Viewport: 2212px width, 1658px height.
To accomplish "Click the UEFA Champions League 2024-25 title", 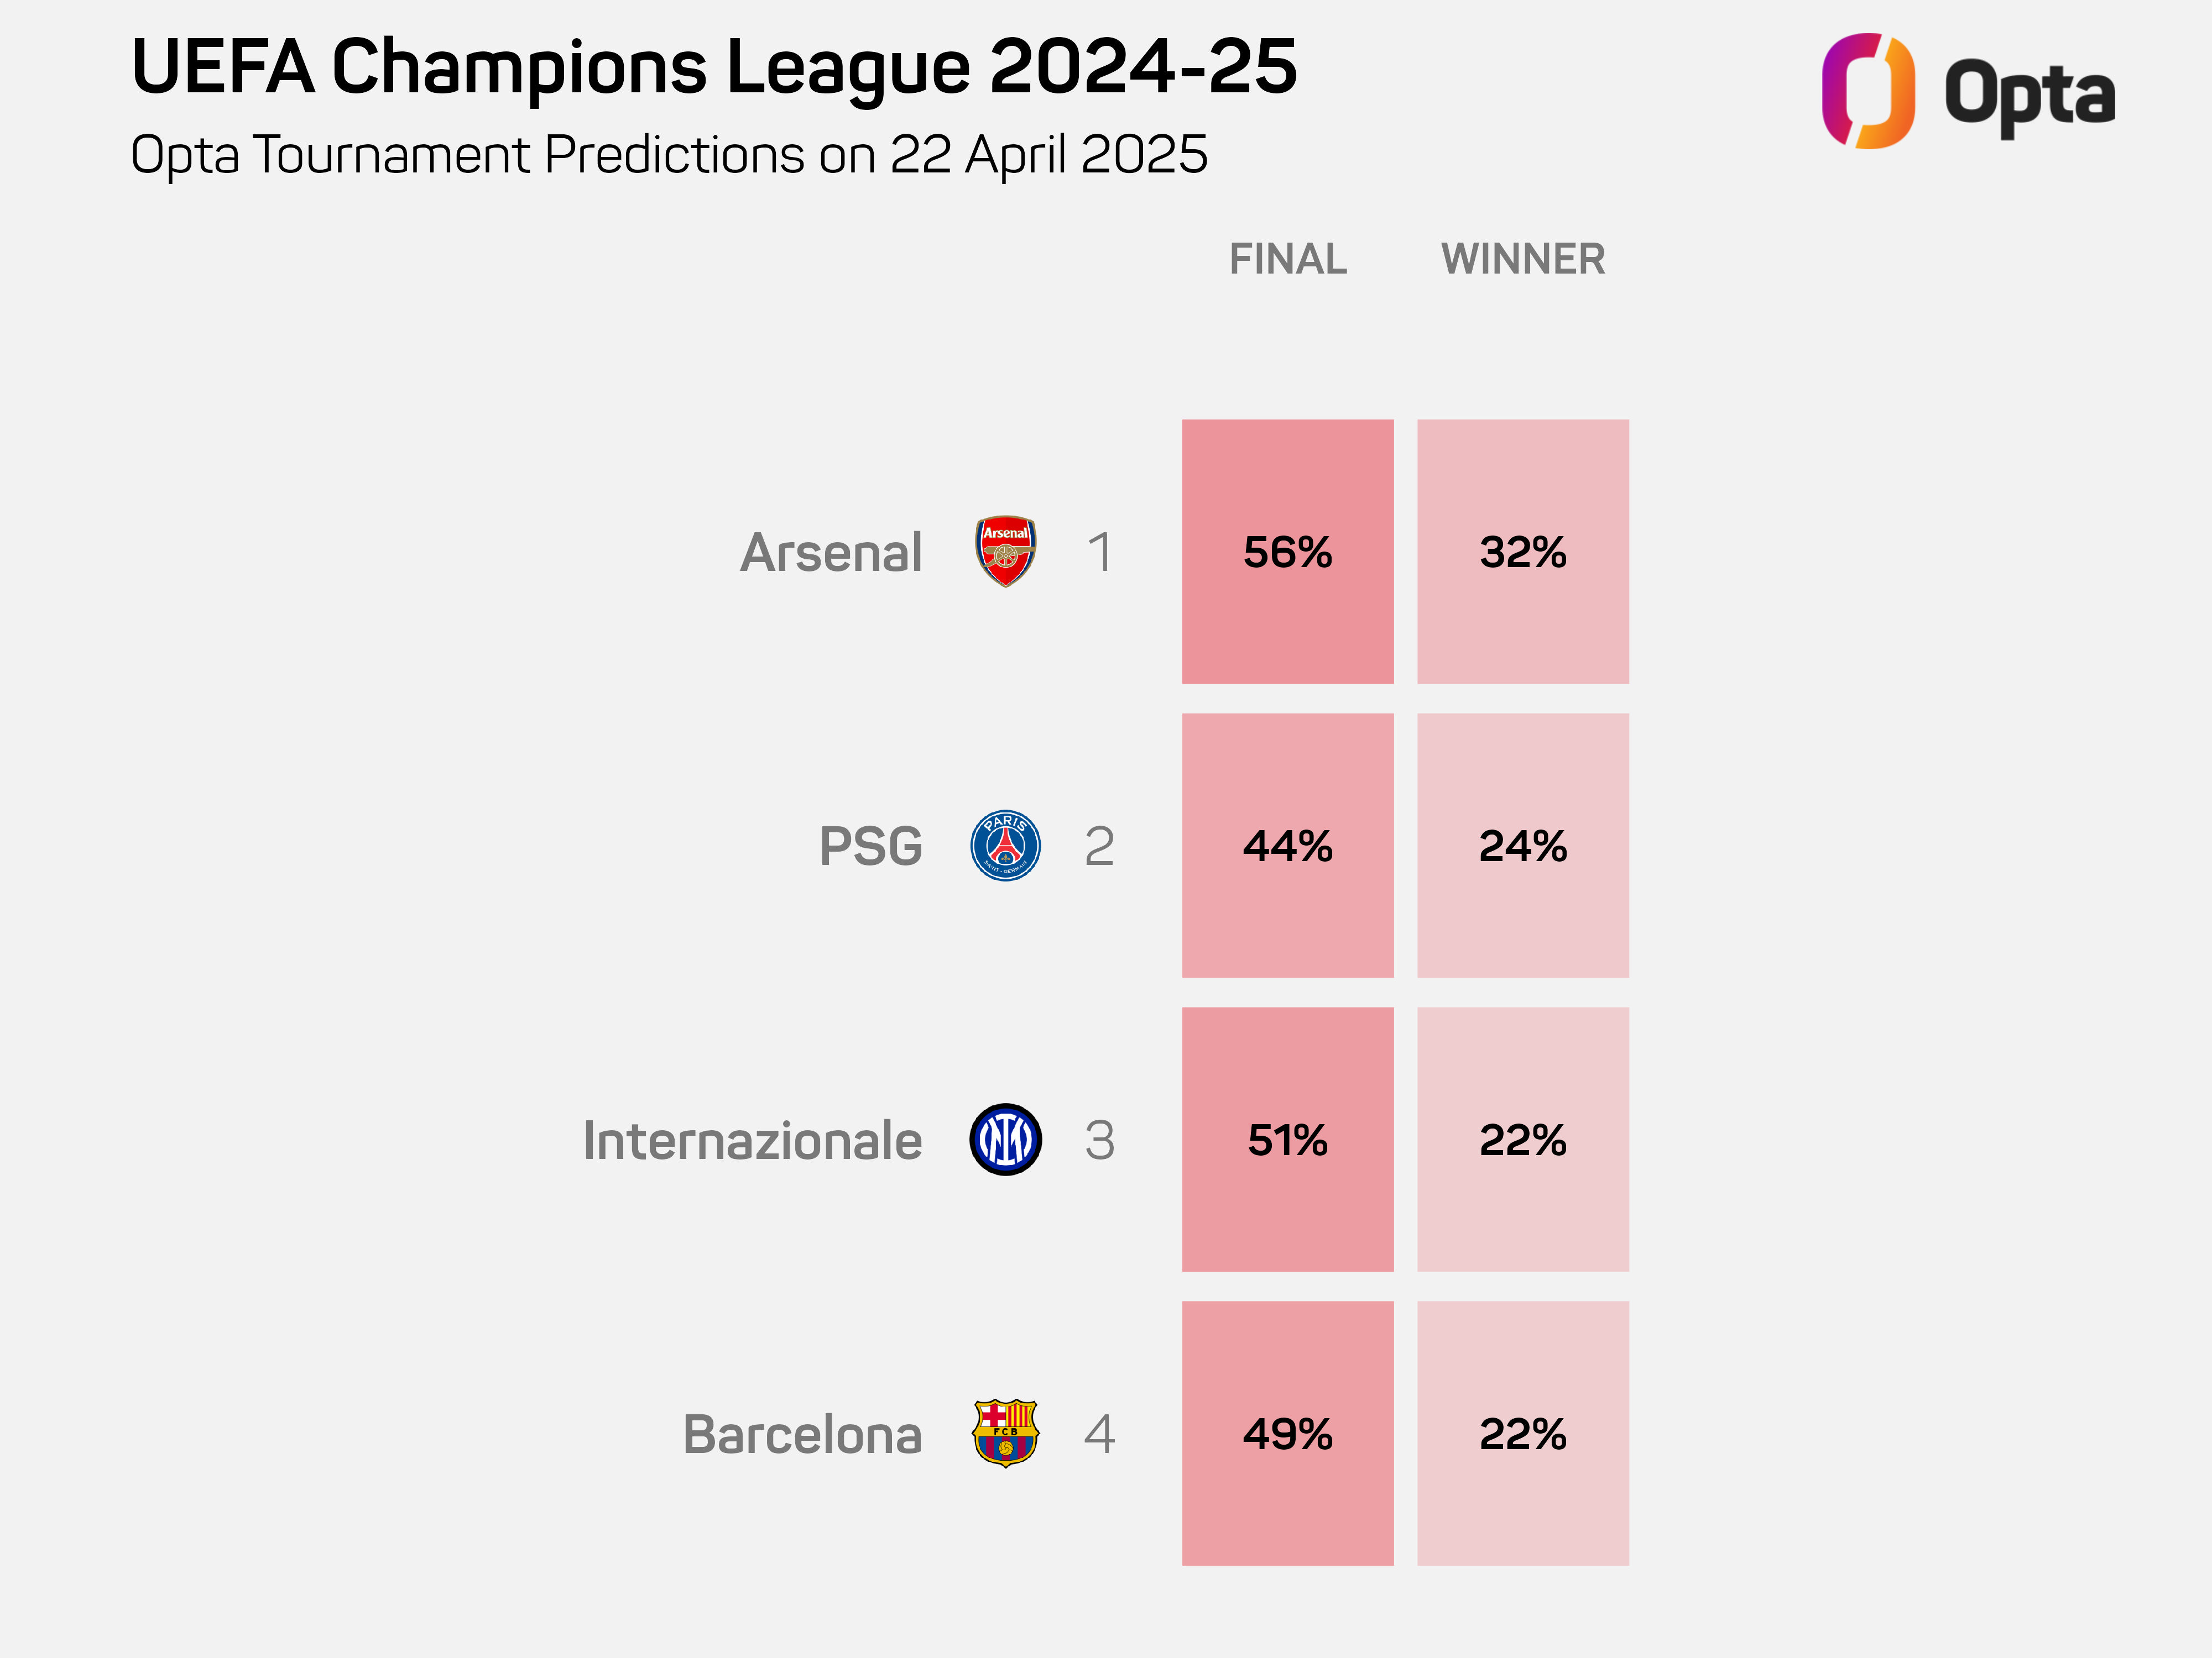I will [714, 67].
